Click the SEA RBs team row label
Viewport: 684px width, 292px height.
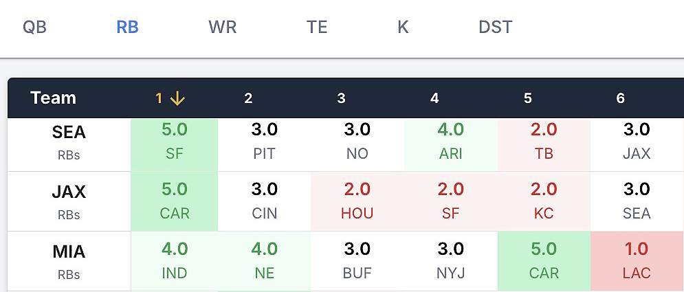tap(69, 142)
